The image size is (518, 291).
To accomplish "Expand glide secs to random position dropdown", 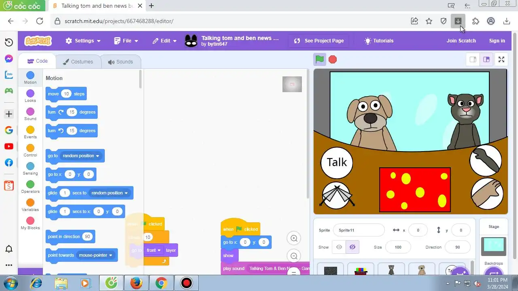I will click(110, 193).
